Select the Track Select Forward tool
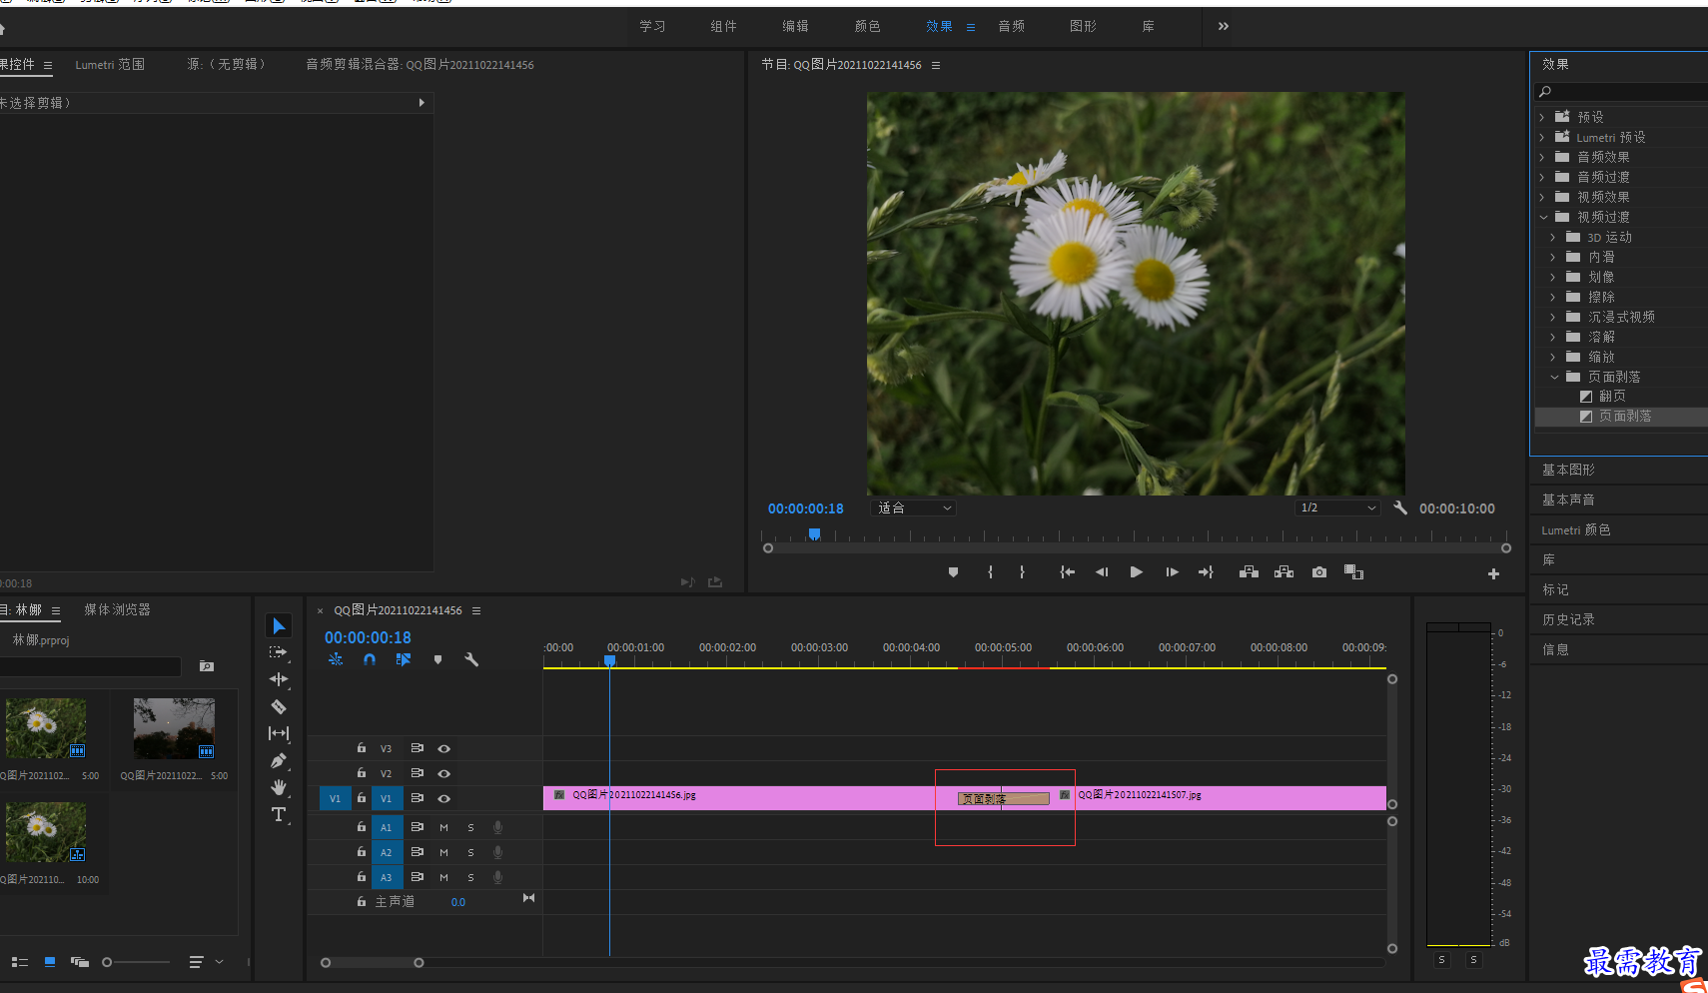Viewport: 1708px width, 993px height. [279, 652]
